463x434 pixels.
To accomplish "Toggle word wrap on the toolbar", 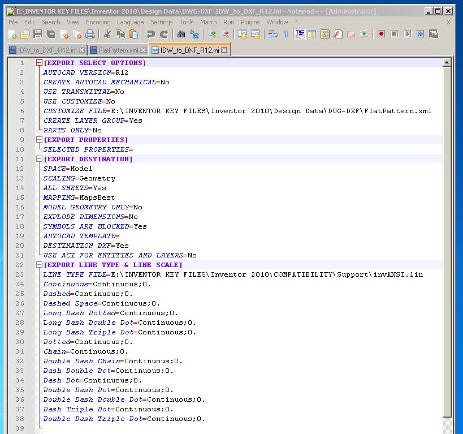I will 272,35.
